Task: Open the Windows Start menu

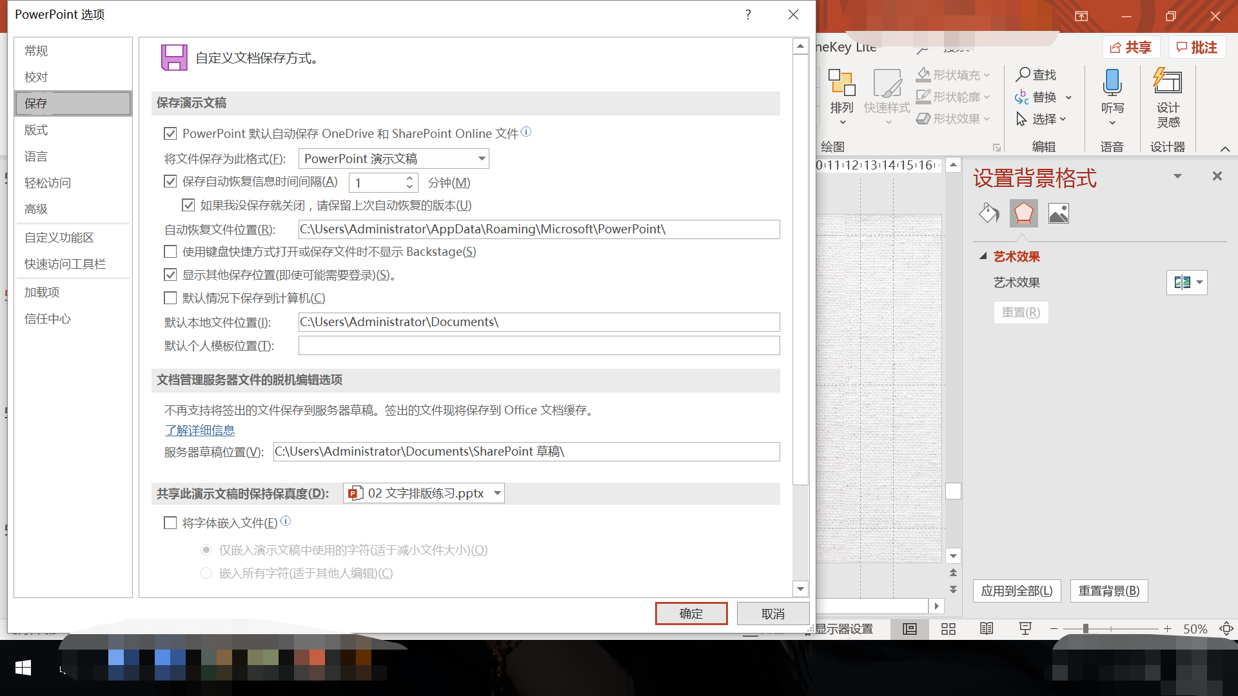Action: tap(23, 668)
